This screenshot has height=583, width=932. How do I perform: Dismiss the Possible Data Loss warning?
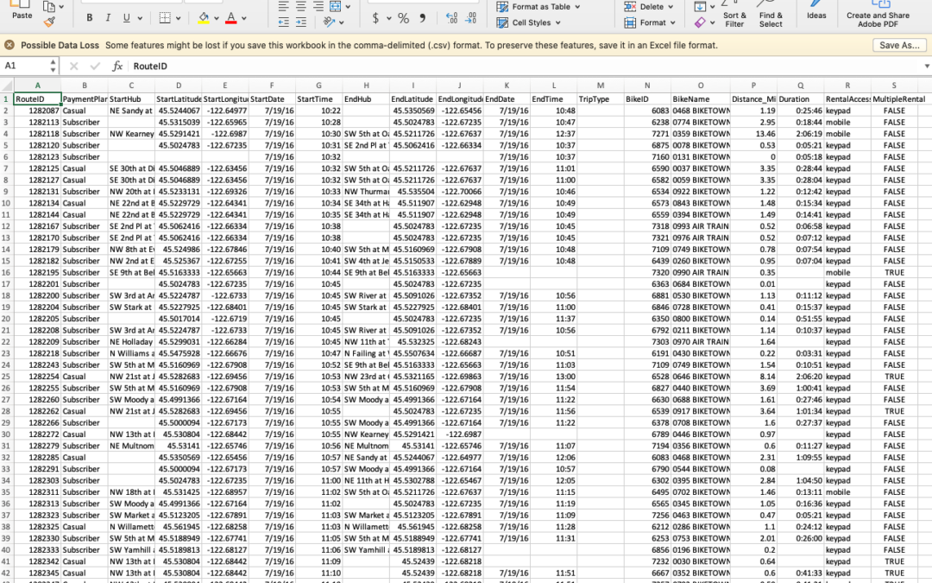coord(9,45)
